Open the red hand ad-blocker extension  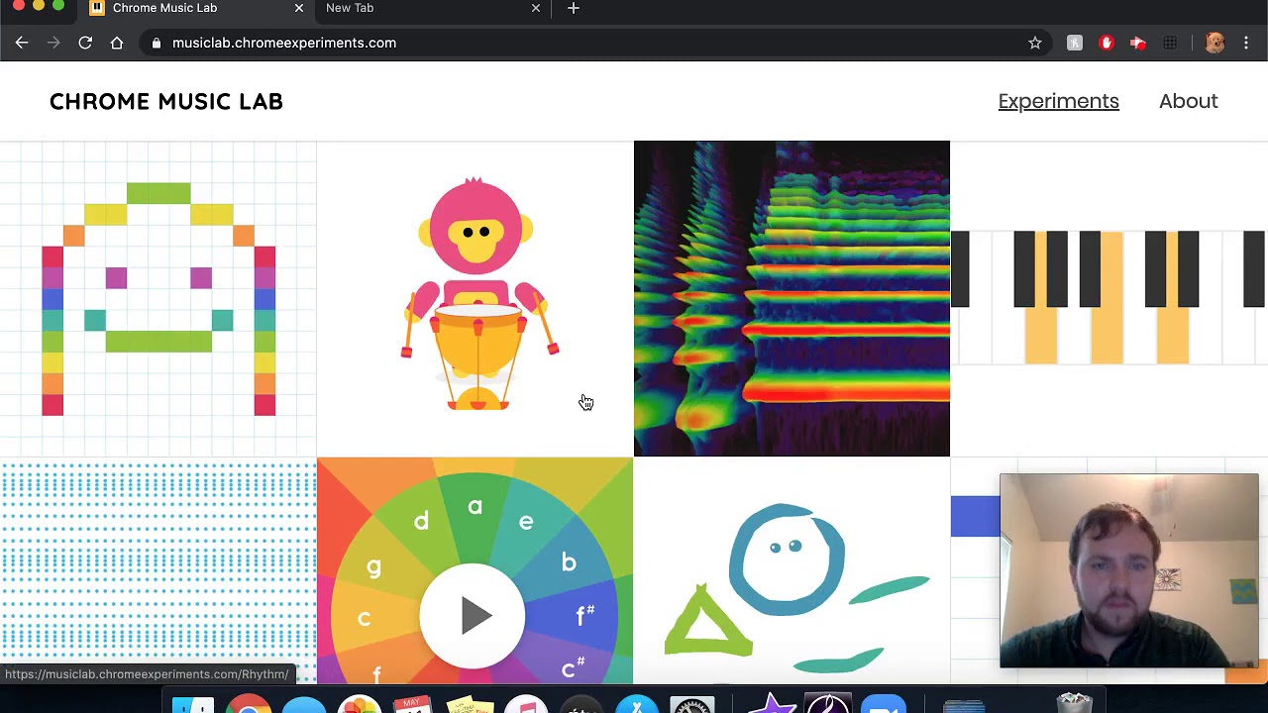[1107, 43]
